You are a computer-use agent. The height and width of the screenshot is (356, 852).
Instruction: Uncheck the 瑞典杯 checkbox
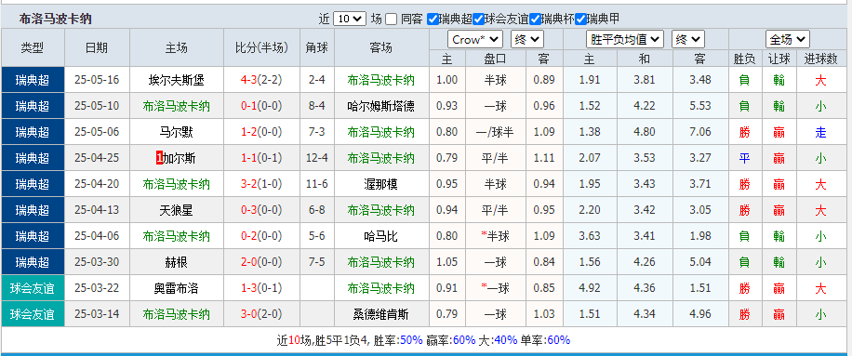point(535,20)
